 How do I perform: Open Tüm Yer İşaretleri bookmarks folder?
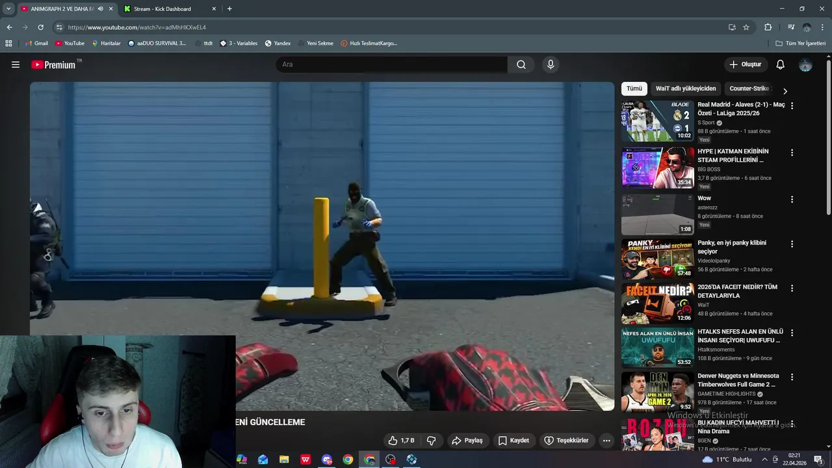tap(800, 44)
